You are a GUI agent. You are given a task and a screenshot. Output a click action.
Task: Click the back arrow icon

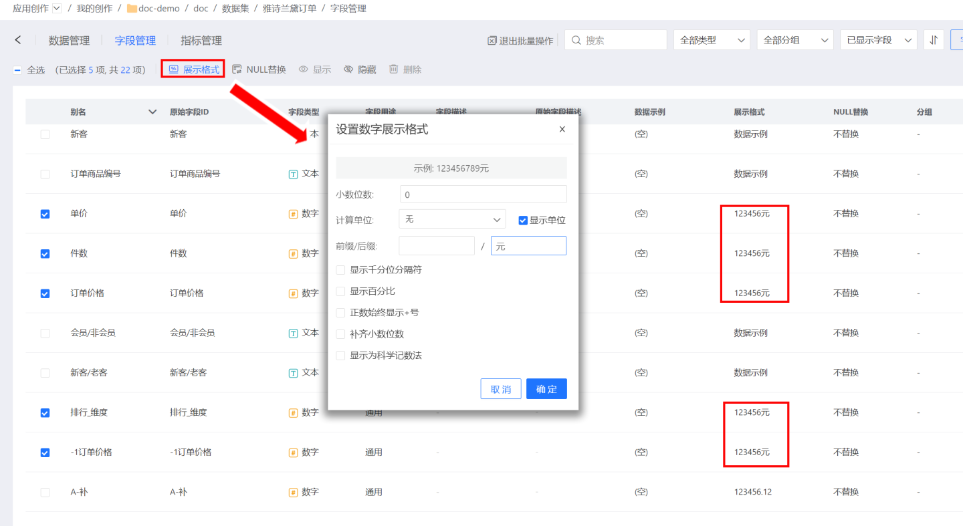[18, 40]
